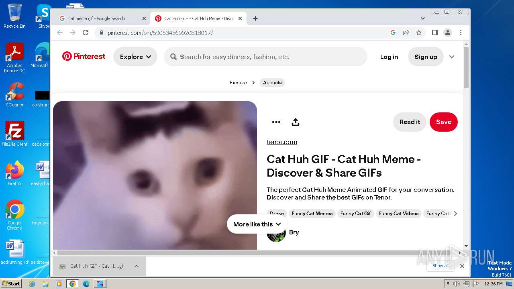Open the Explore dropdown menu
The image size is (514, 289).
pos(135,57)
